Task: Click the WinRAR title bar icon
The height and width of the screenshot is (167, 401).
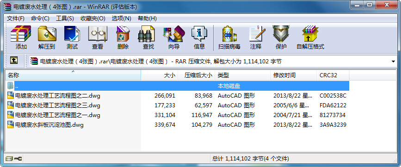Action: [x=8, y=6]
